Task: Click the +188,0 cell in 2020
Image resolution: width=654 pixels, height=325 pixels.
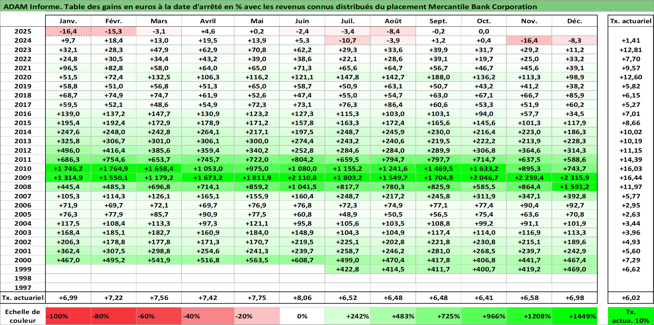Action: coord(439,77)
